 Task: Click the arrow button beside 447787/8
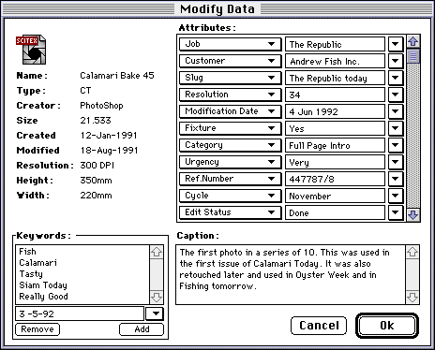pos(396,179)
